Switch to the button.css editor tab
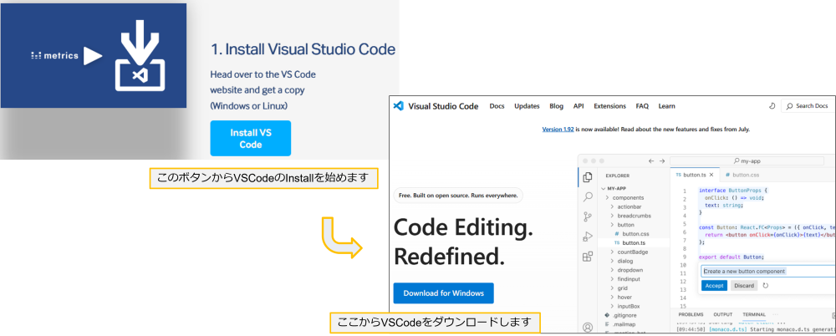The width and height of the screenshot is (836, 336). coord(742,175)
